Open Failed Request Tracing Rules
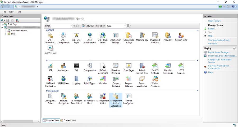Screen dimensions: 238x127 142,68
